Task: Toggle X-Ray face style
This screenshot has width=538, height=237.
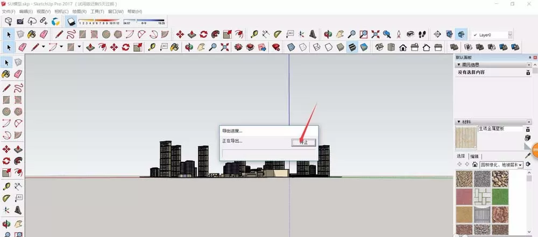Action: 291,47
